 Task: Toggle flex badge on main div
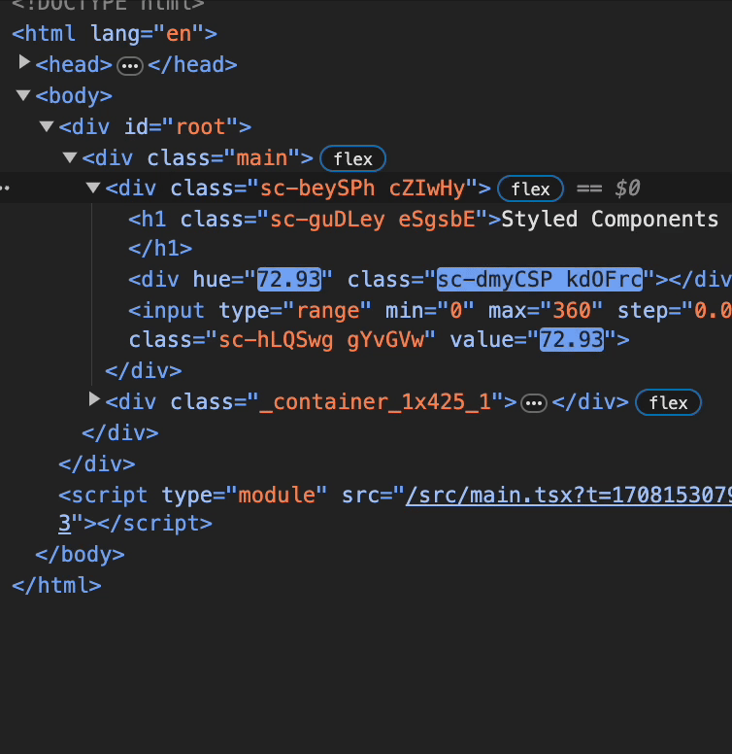coord(353,158)
